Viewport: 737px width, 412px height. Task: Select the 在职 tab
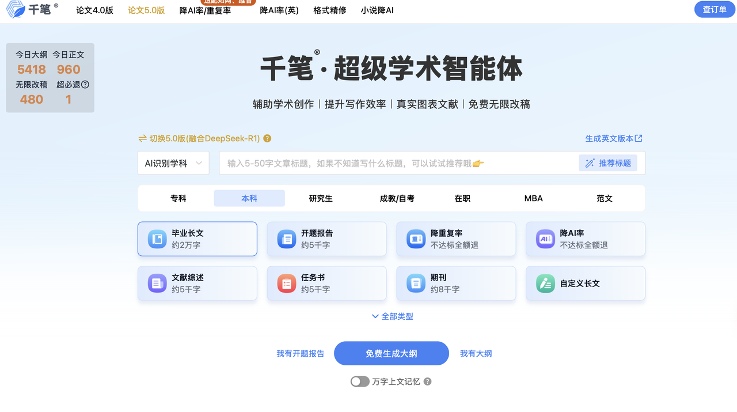462,198
